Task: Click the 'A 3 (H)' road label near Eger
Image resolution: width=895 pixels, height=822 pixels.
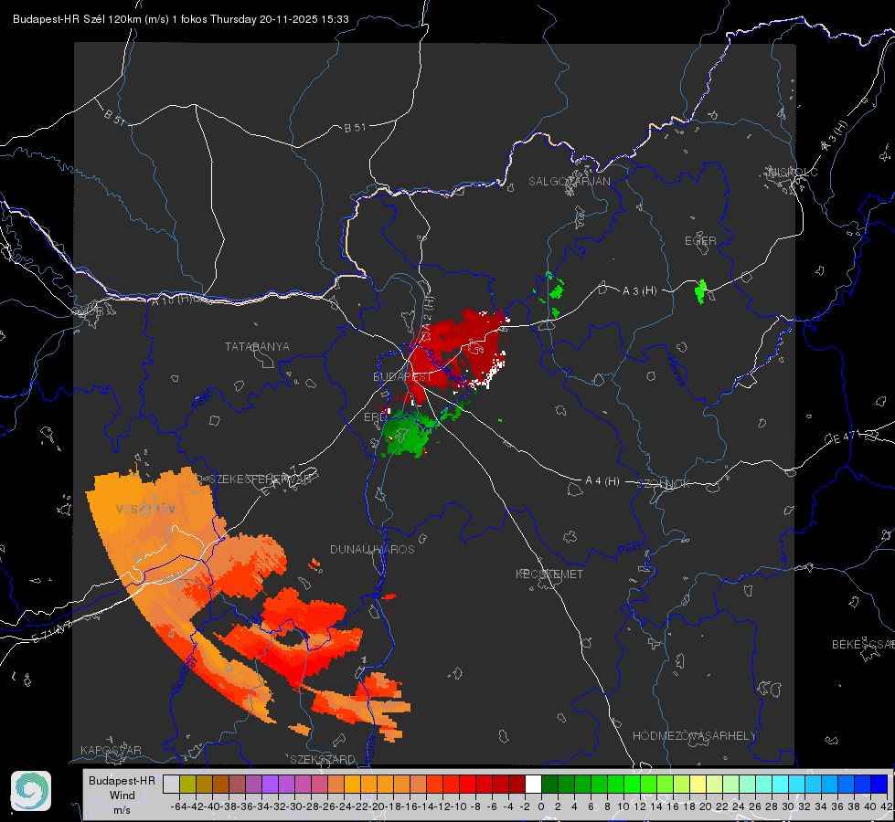Action: [639, 291]
